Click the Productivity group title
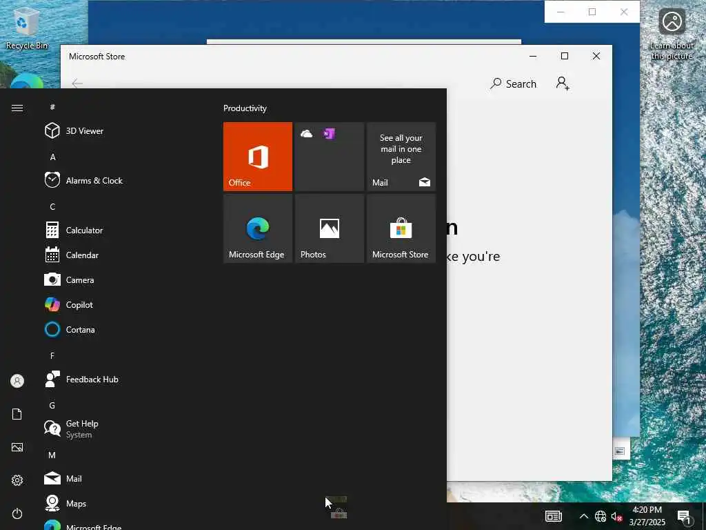This screenshot has height=530, width=706. pos(245,108)
